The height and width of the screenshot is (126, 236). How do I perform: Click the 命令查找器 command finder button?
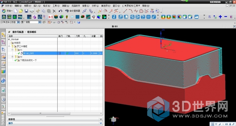pyautogui.click(x=72, y=11)
